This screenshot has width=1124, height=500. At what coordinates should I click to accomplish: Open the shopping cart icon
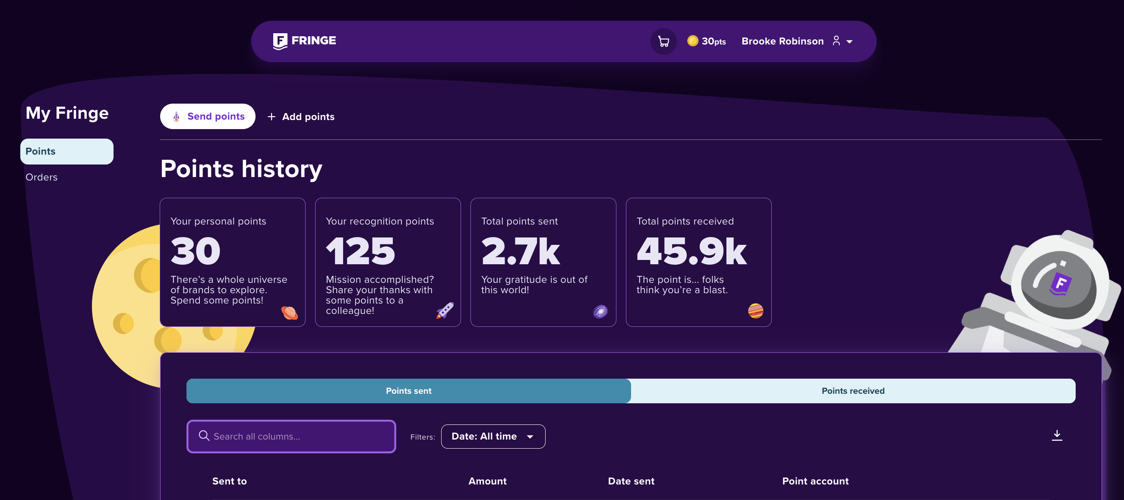click(x=663, y=41)
